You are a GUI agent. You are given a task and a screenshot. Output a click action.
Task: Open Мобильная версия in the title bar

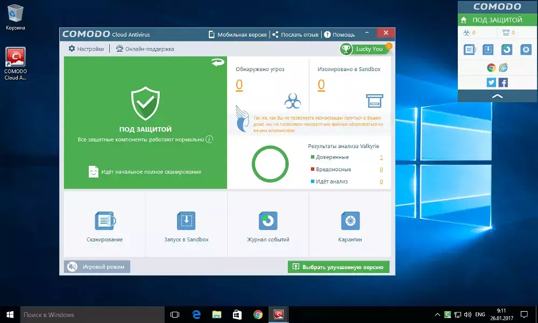(x=237, y=34)
